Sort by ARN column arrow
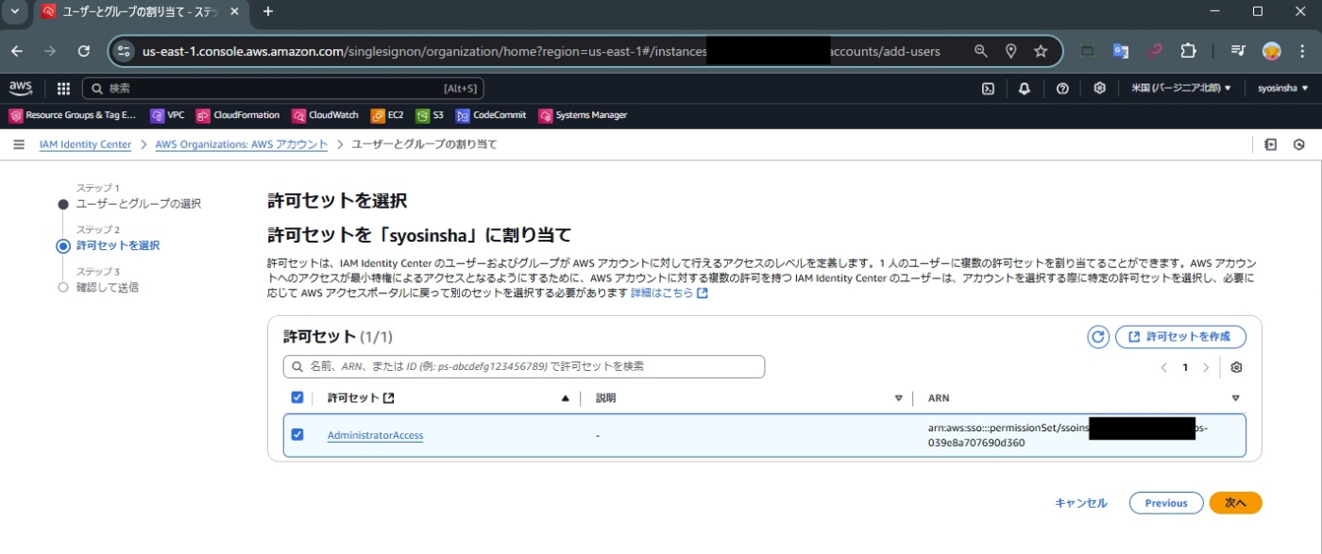 1235,398
